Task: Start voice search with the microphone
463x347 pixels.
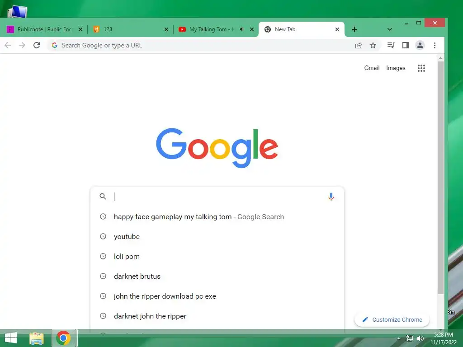Action: (331, 197)
